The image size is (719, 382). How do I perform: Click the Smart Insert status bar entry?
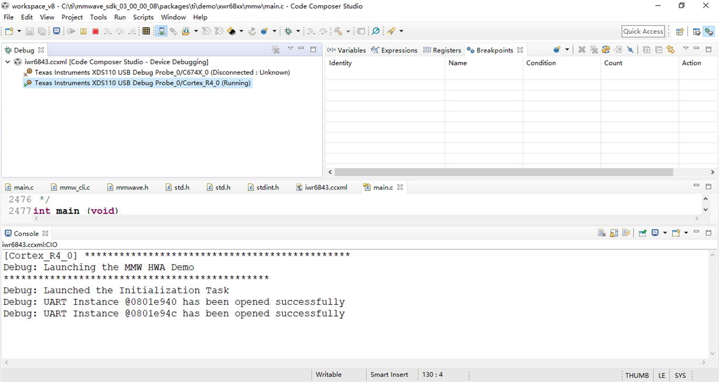[389, 374]
